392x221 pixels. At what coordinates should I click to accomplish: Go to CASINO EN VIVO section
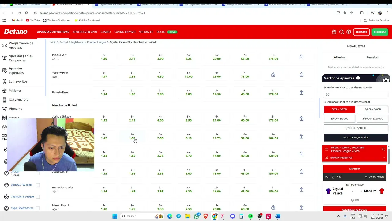[125, 32]
